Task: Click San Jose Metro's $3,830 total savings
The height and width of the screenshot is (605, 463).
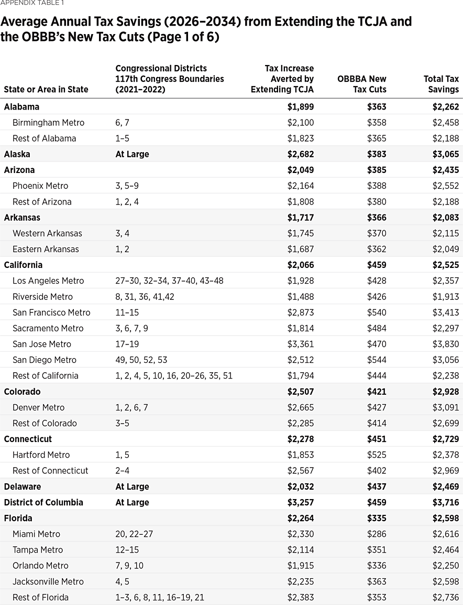Action: point(446,344)
